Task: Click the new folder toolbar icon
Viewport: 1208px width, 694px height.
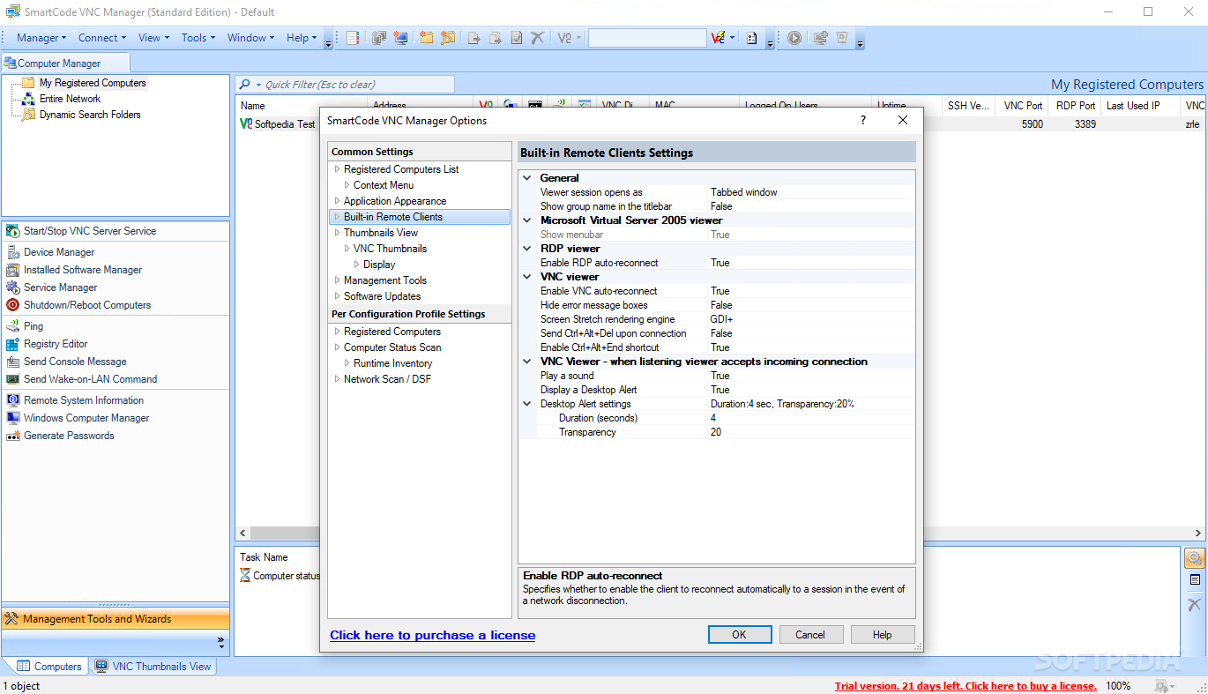Action: 427,38
